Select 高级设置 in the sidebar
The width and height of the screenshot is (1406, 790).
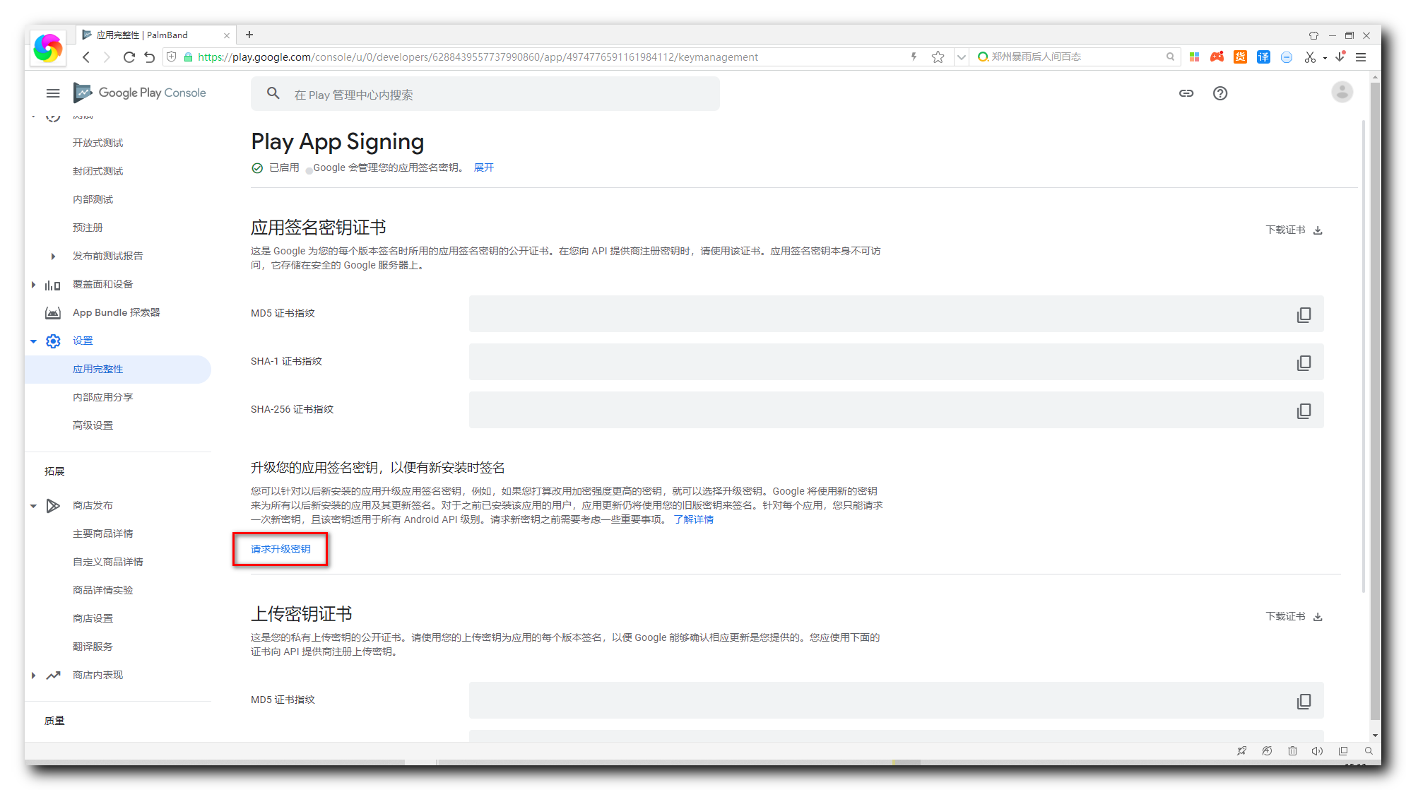click(x=93, y=425)
